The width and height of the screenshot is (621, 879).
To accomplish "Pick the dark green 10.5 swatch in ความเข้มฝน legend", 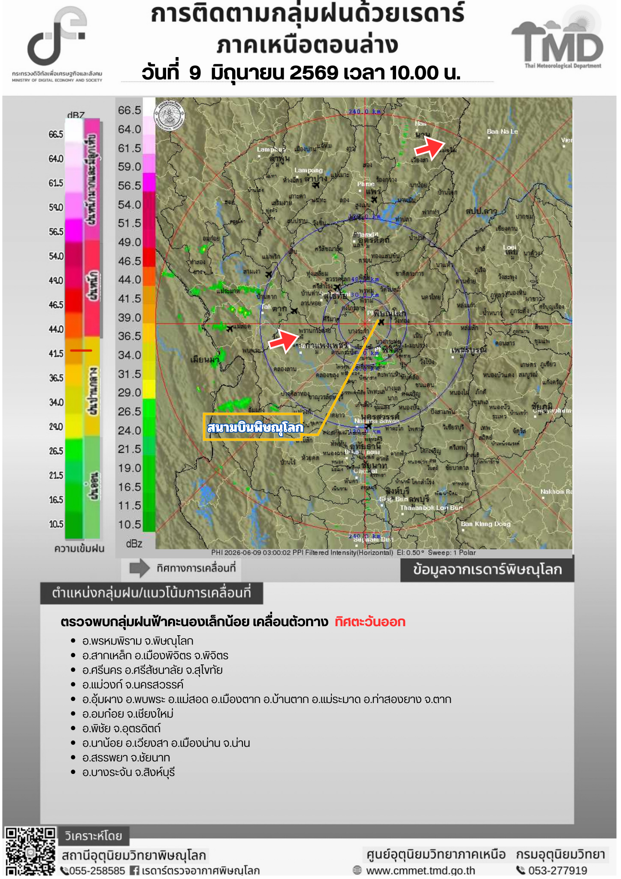I will point(74,525).
